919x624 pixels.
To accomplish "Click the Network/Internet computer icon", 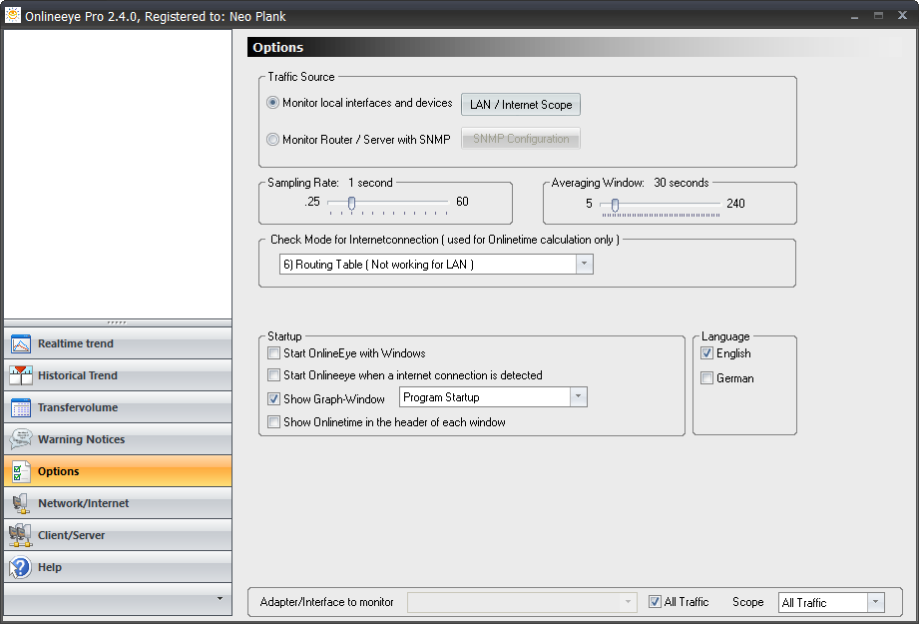I will click(21, 503).
